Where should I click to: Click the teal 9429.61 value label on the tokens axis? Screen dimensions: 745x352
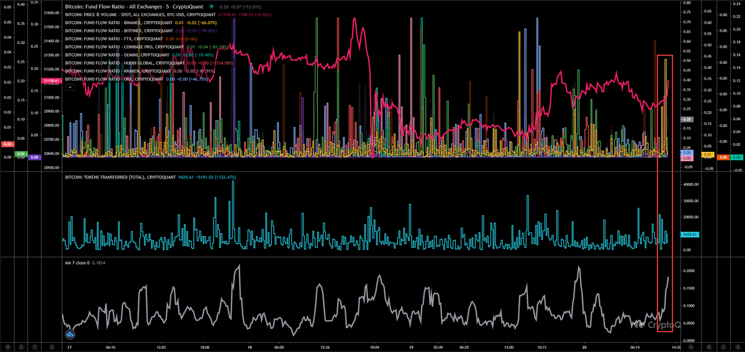coord(690,234)
